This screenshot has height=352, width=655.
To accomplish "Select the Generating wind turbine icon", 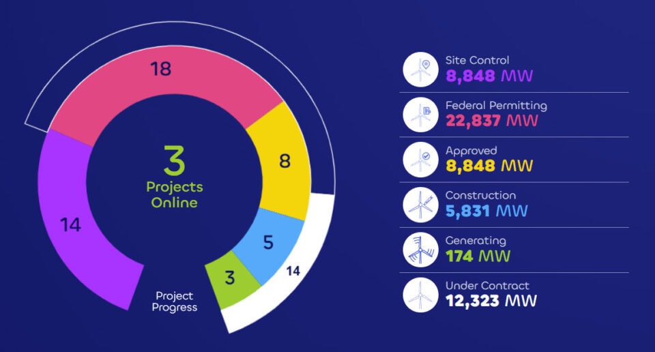I will [x=420, y=250].
